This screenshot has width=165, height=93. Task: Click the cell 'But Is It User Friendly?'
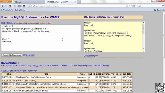point(46,81)
